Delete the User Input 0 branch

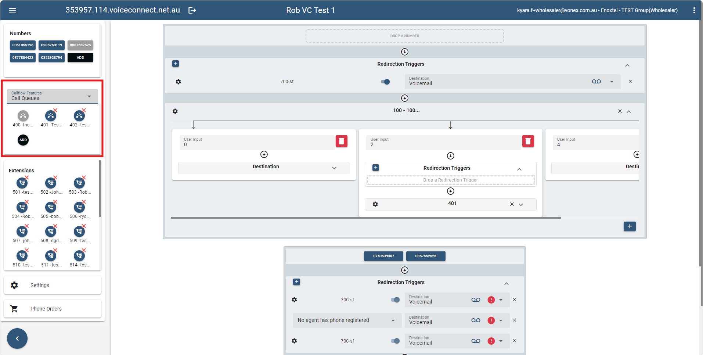[341, 141]
